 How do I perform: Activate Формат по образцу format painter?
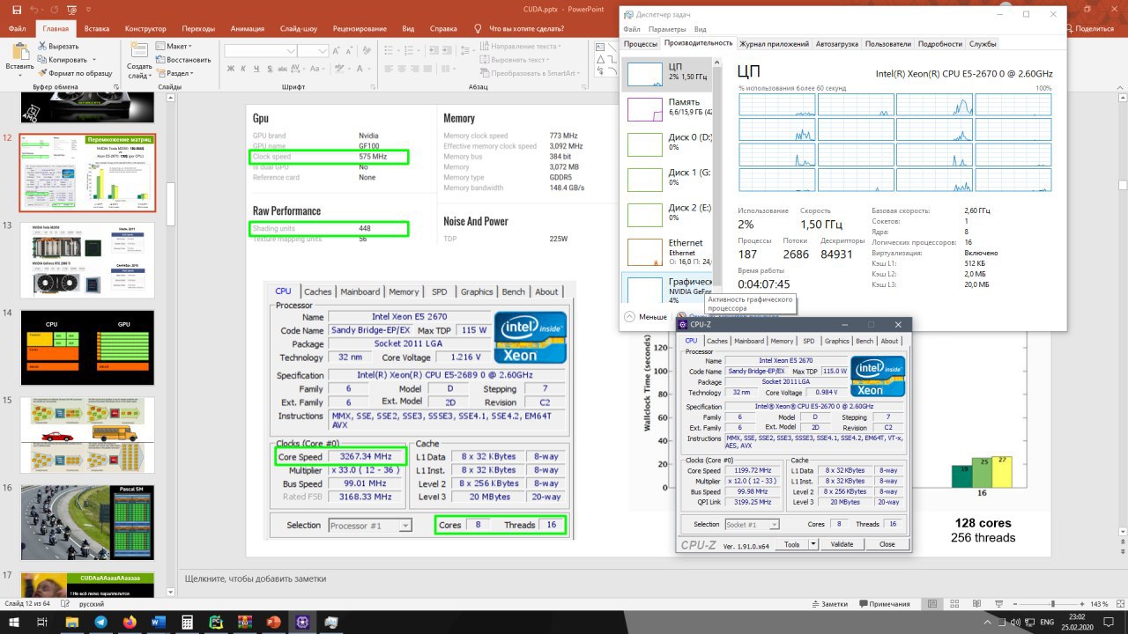click(x=75, y=73)
